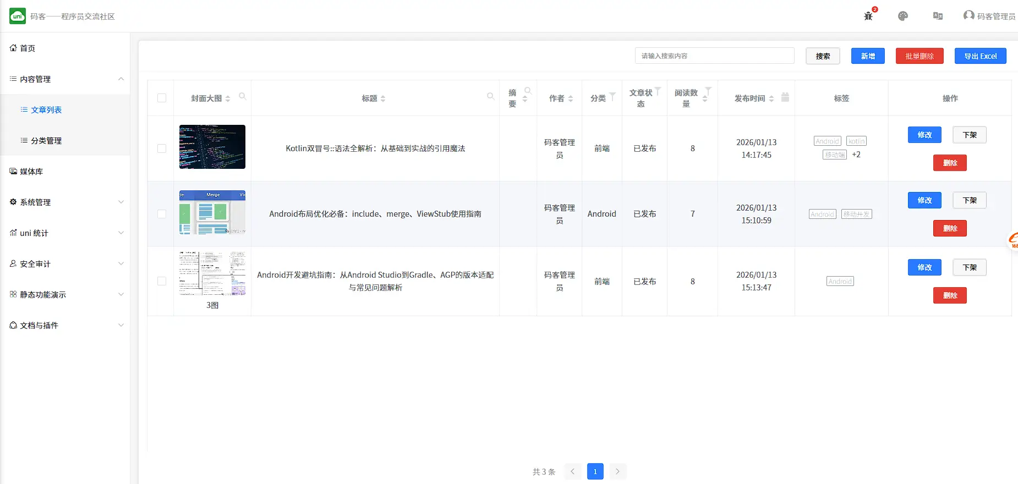The image size is (1018, 484).
Task: Open the article status filter icon
Action: click(x=658, y=91)
